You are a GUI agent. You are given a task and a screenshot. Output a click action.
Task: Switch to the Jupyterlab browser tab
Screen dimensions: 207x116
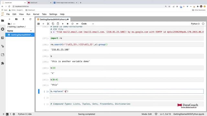tap(14, 3)
